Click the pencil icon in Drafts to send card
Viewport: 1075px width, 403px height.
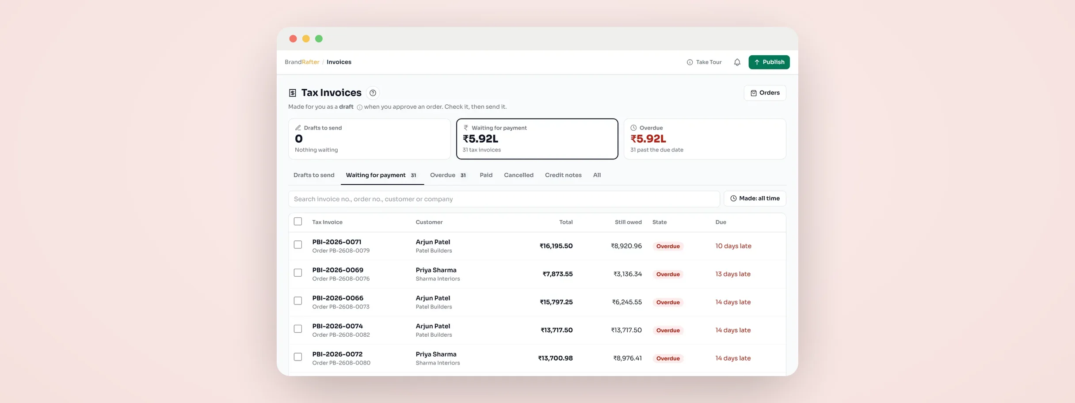pyautogui.click(x=298, y=128)
